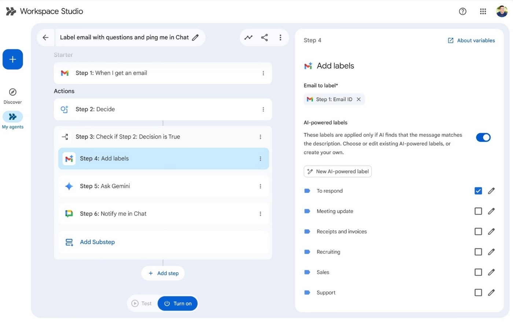Screen dimensions: 513x329
Task: Edit the Receipts and invoices pencil
Action: [491, 232]
